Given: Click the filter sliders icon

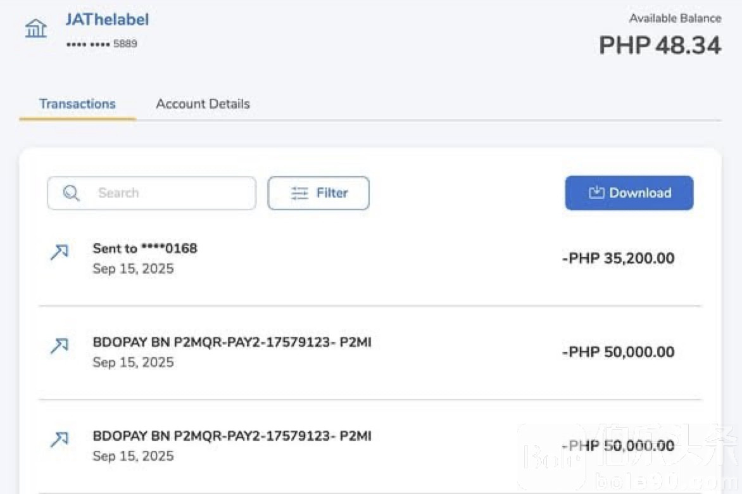Looking at the screenshot, I should click(299, 193).
